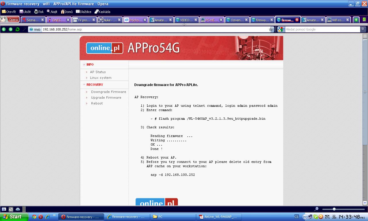Close the Sezna... tab
The height and width of the screenshot is (221, 368).
(43, 20)
